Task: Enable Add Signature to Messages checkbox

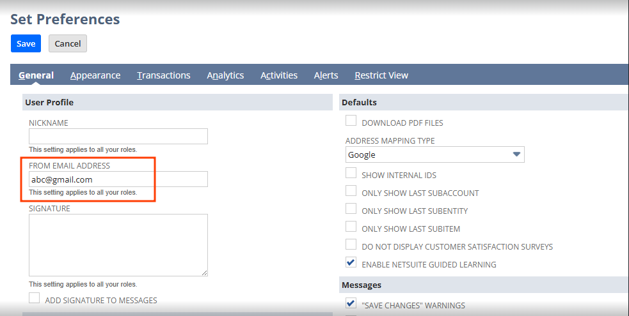Action: click(35, 299)
